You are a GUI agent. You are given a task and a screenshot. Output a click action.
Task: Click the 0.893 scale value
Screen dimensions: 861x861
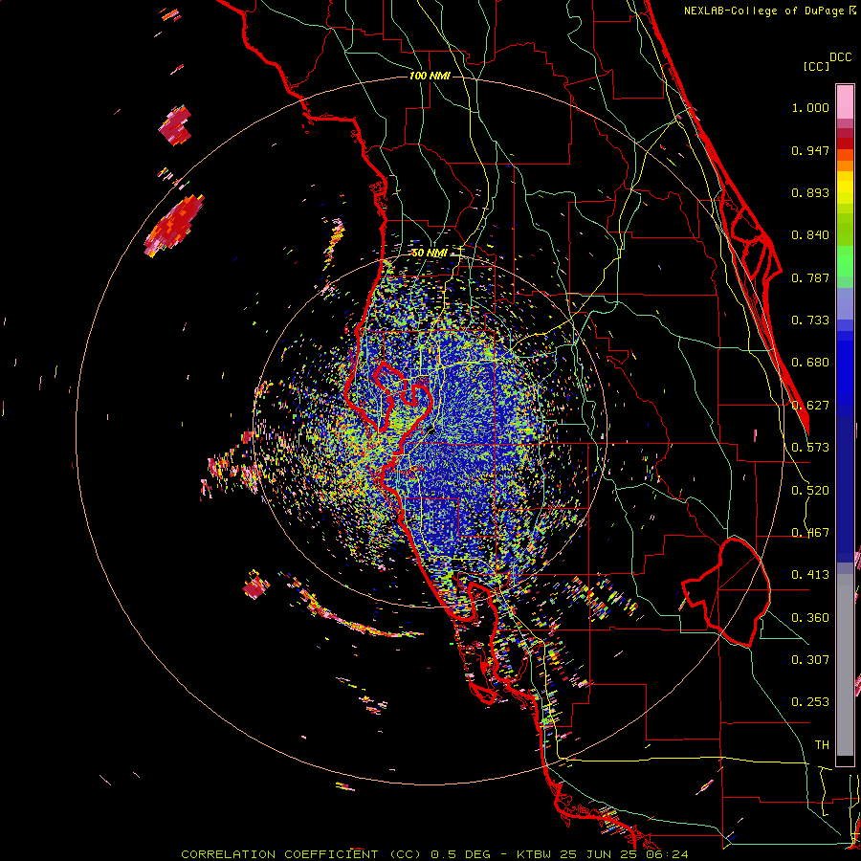pos(810,192)
